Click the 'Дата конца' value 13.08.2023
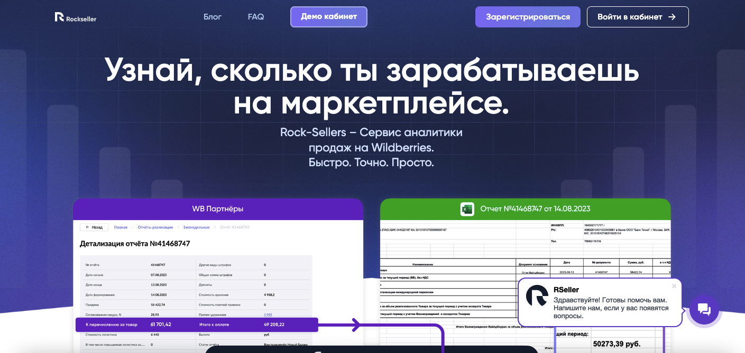This screenshot has width=745, height=353. [x=159, y=285]
